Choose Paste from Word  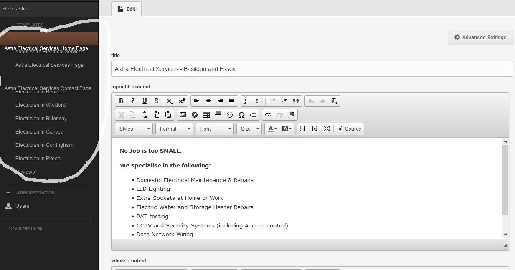168,115
